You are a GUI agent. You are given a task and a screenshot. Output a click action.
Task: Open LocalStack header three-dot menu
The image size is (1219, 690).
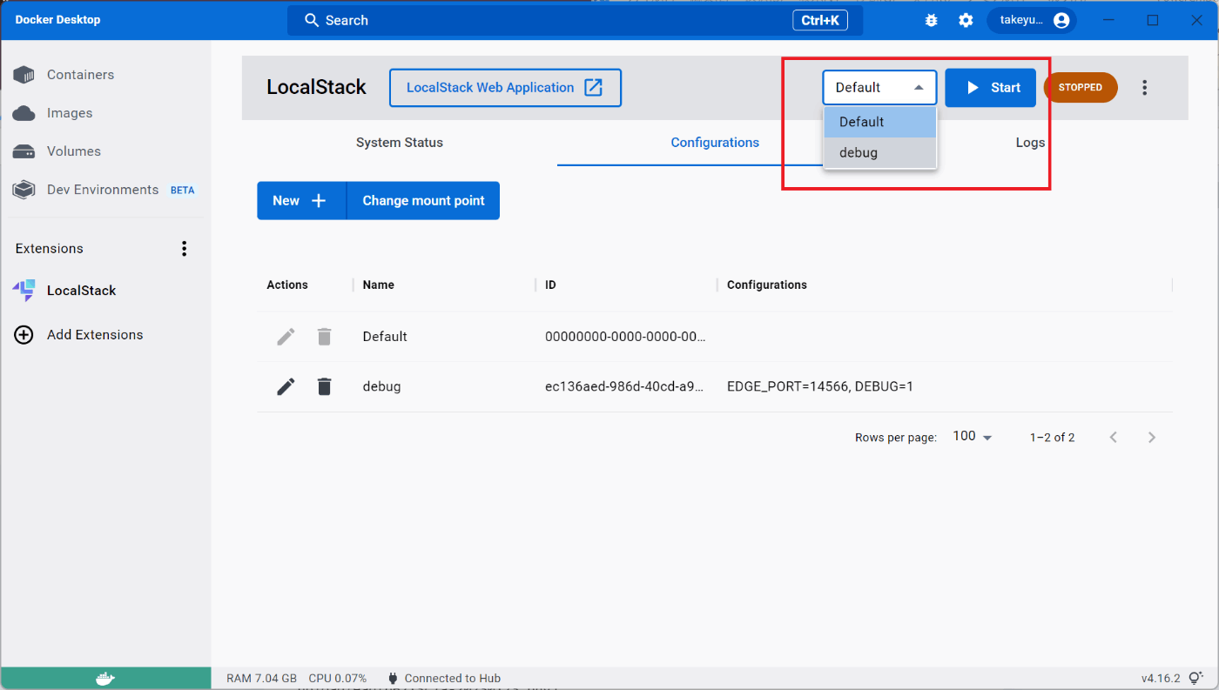coord(1145,87)
